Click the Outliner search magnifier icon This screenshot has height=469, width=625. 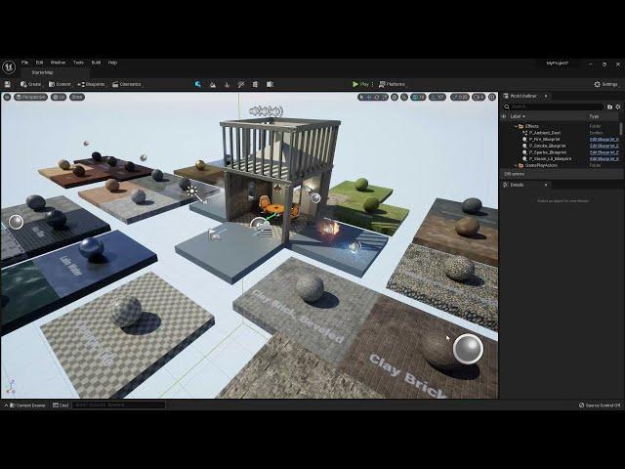pyautogui.click(x=507, y=107)
